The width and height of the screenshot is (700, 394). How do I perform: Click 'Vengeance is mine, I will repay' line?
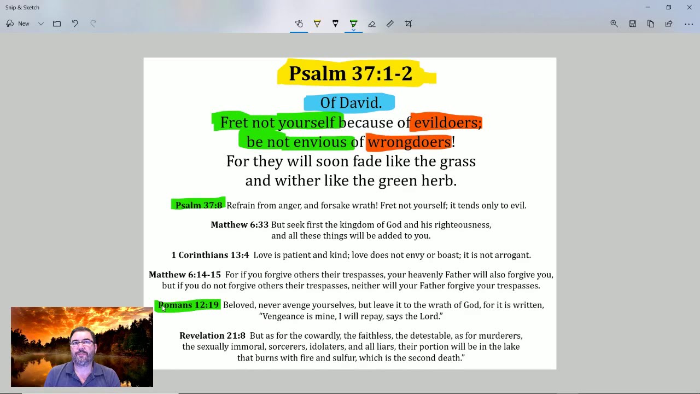click(x=351, y=316)
